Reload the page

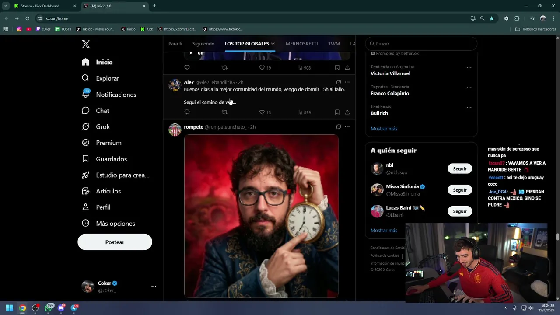tap(27, 18)
